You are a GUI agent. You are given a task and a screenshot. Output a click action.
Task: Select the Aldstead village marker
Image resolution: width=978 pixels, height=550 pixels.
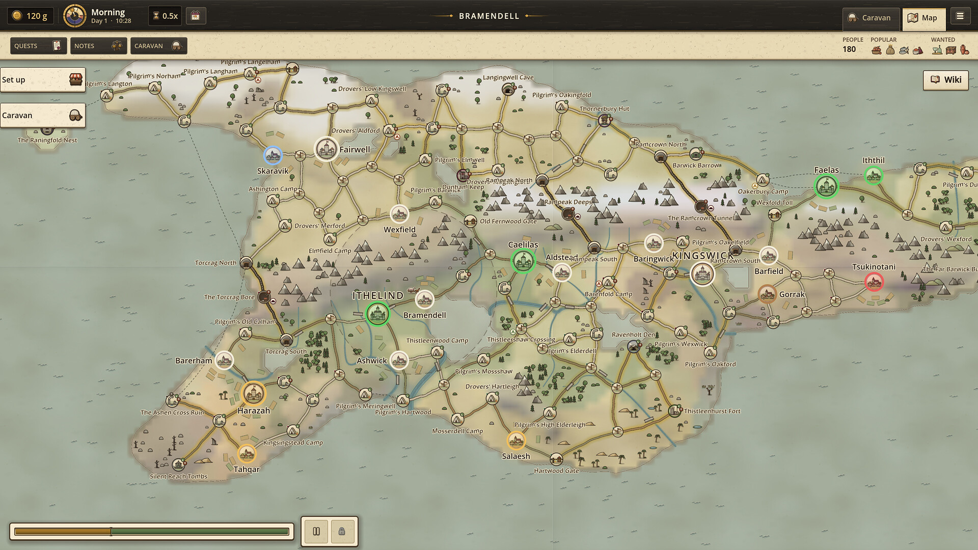562,273
